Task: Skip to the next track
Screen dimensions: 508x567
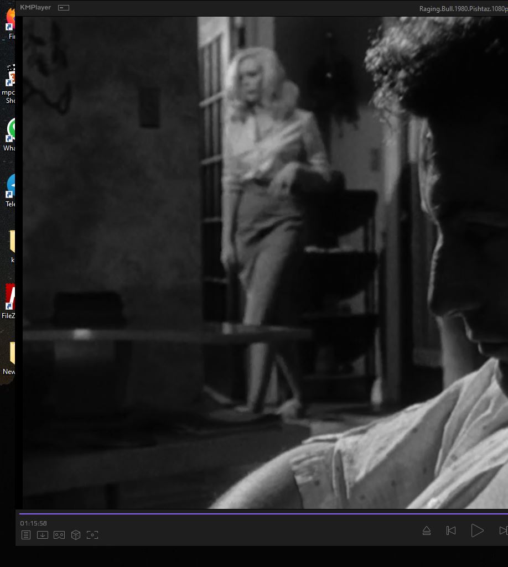Action: coord(502,530)
